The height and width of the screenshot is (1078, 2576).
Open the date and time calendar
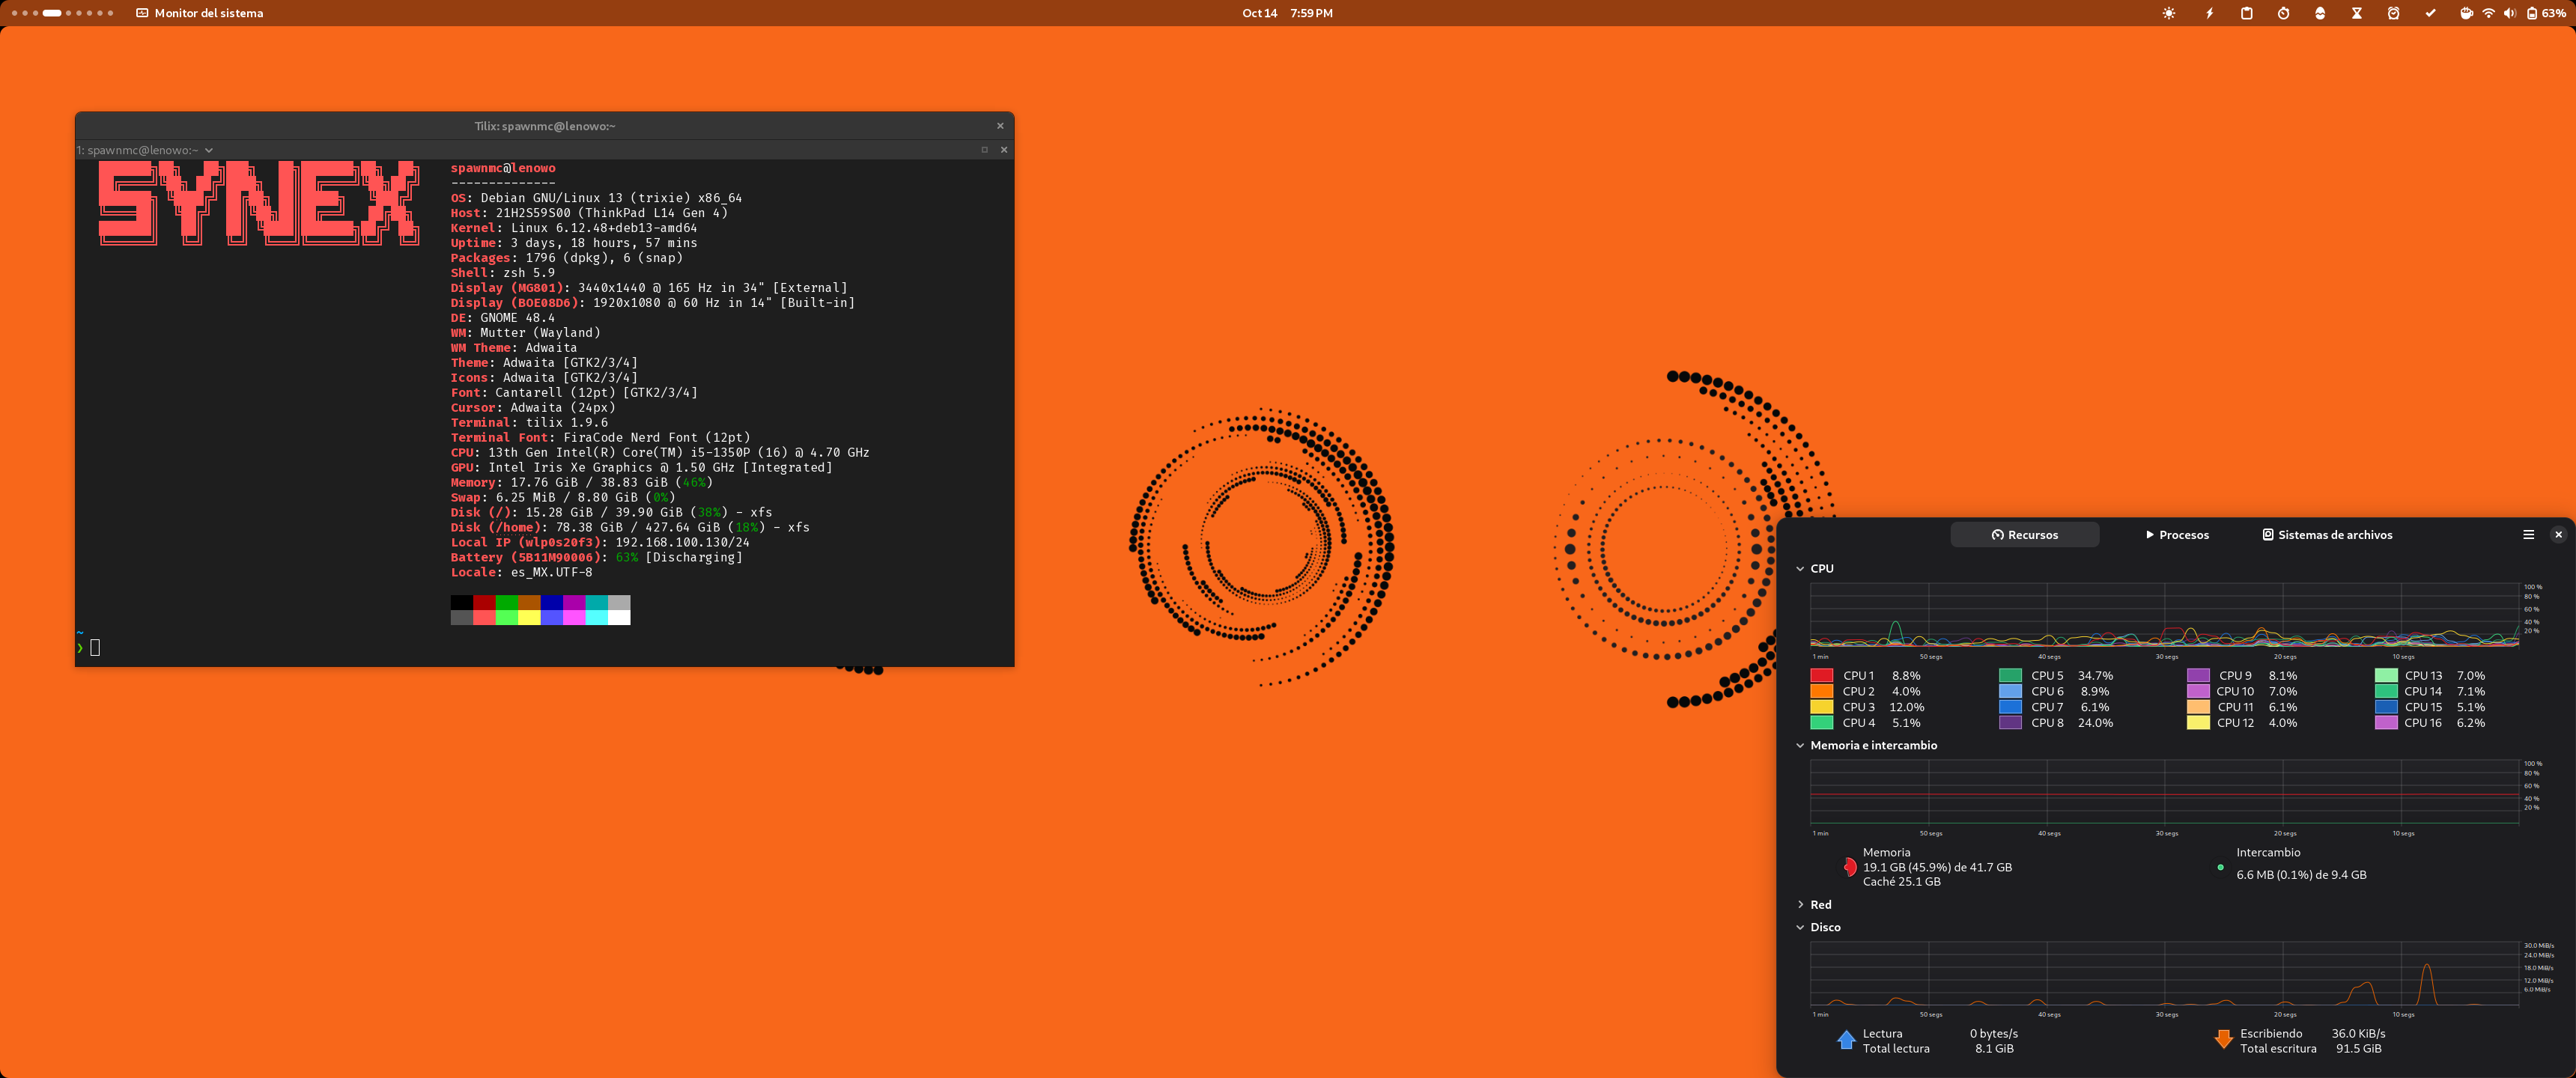coord(1287,13)
